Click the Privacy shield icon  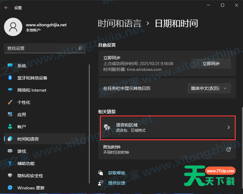[x=10, y=175]
